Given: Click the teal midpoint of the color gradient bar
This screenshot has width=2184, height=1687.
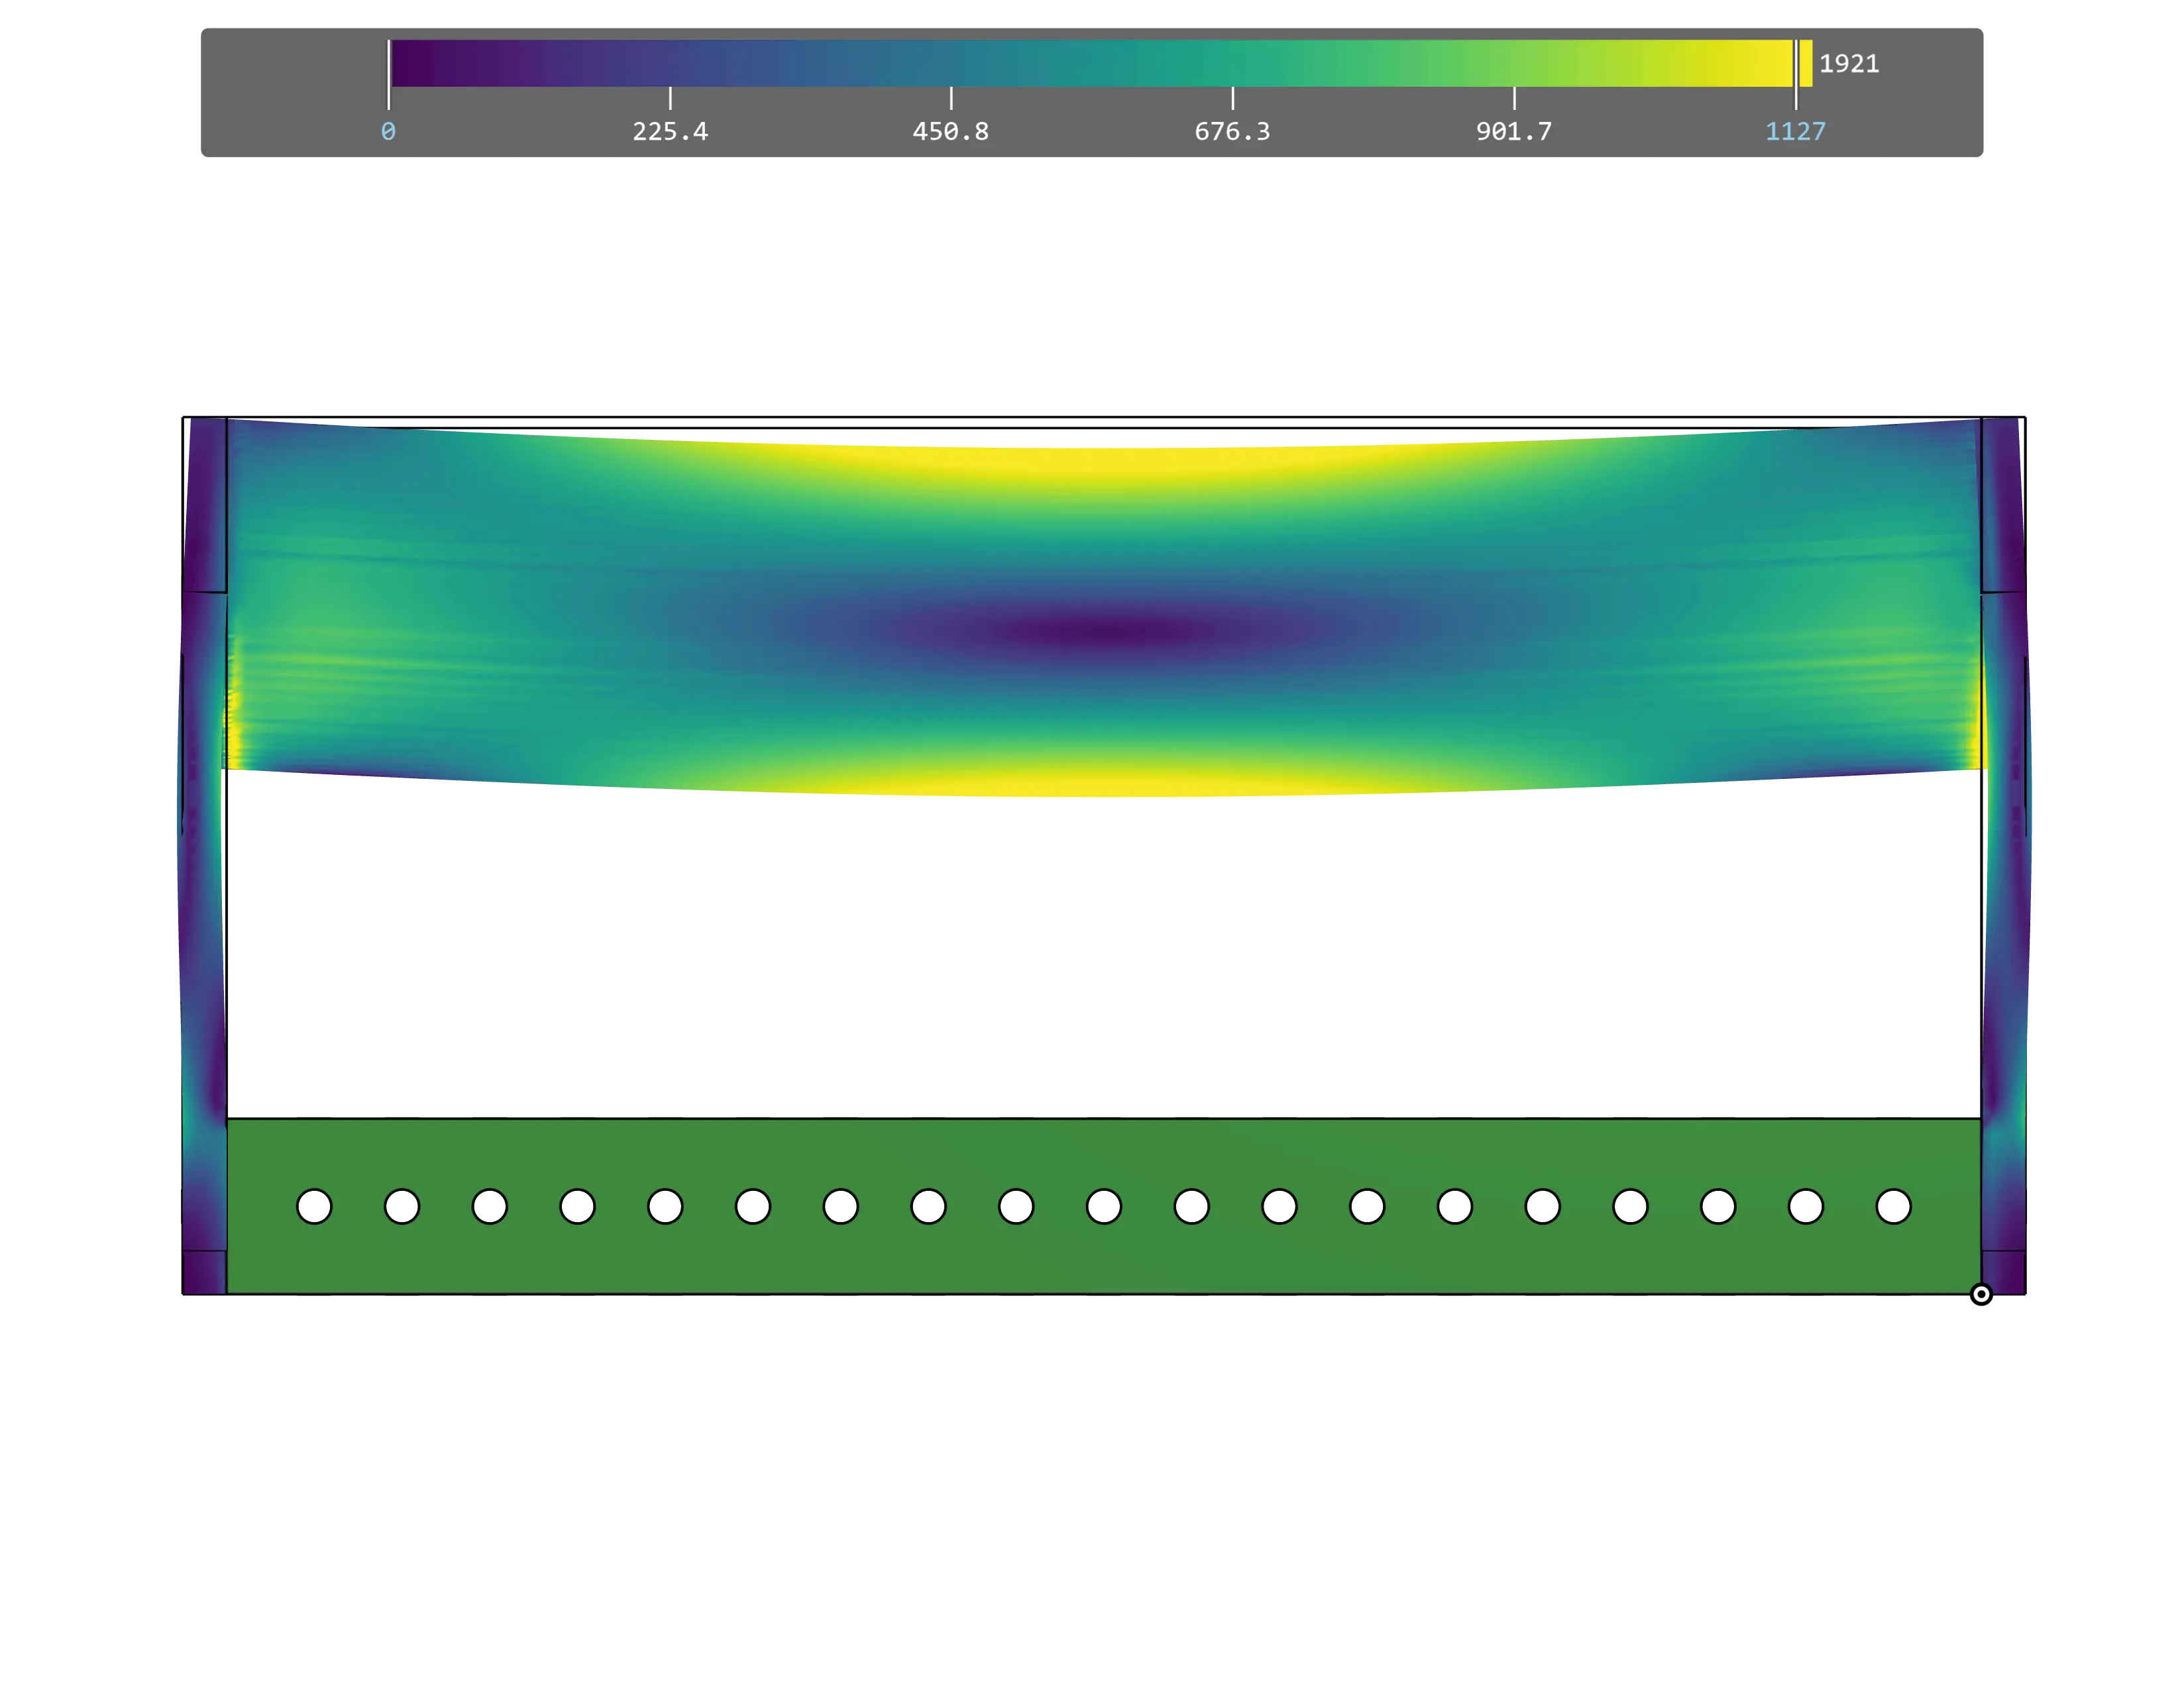Looking at the screenshot, I should coord(1092,64).
